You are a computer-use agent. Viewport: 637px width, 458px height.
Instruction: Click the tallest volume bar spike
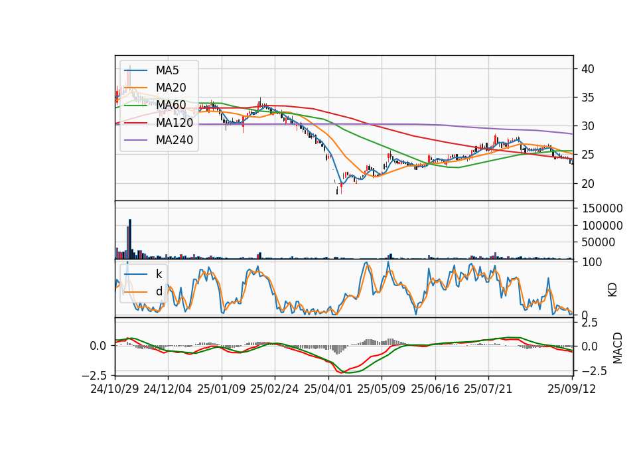[x=130, y=239]
